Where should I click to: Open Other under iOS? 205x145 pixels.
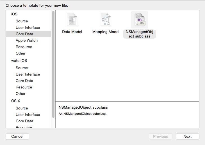click(20, 53)
